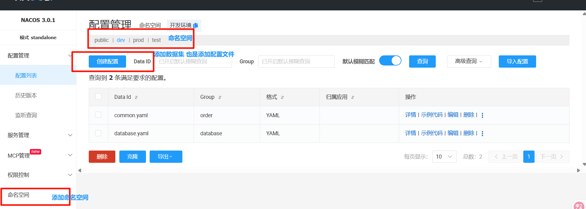
Task: Open more actions for database.yaml row
Action: [x=482, y=134]
